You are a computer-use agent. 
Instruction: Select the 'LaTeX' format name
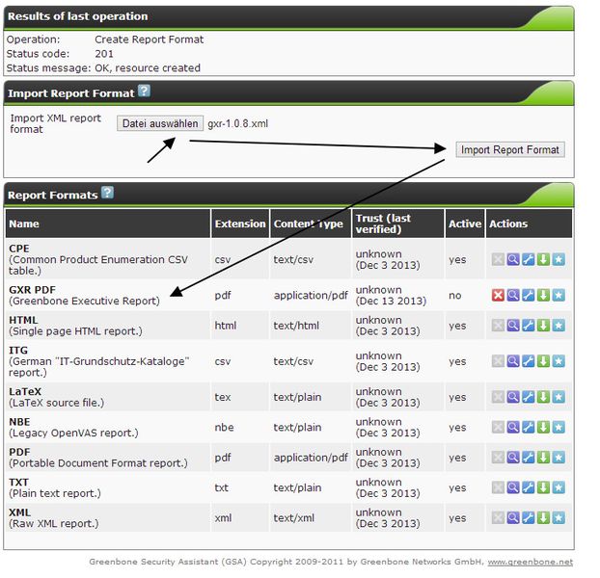25,391
